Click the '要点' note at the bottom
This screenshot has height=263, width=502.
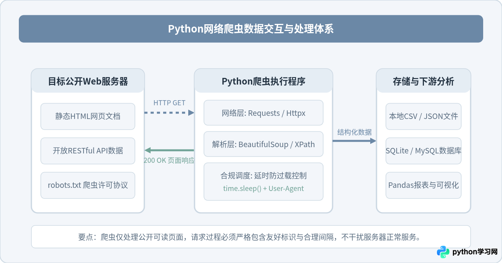(x=251, y=237)
